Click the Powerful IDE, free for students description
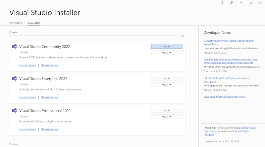The image size is (265, 147). coord(63,57)
